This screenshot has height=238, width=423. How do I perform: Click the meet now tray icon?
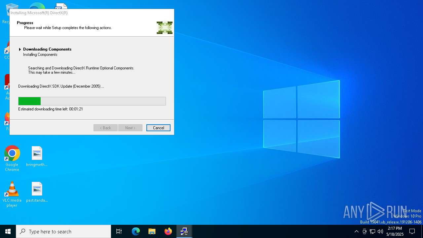(x=365, y=231)
